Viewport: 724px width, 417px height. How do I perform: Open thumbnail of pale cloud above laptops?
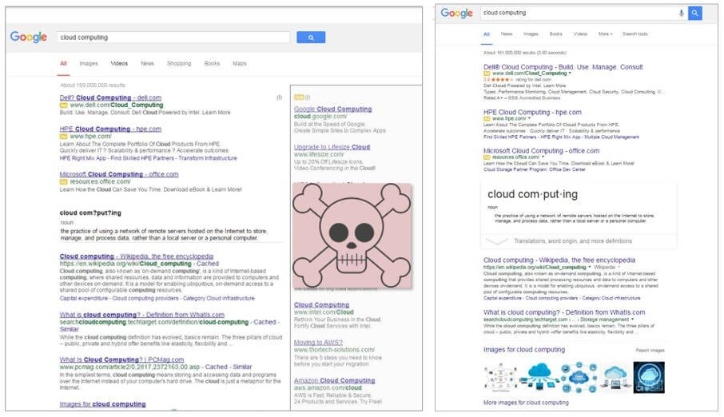click(615, 377)
